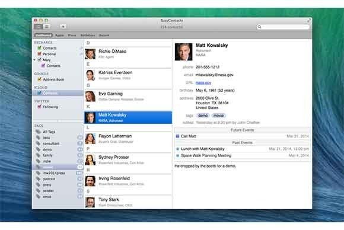Add a new contact with the plus button
The height and width of the screenshot is (230, 344).
click(63, 27)
